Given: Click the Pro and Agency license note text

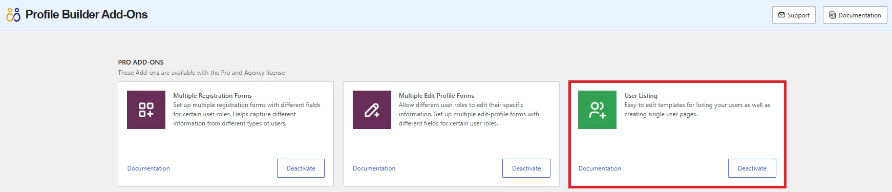Looking at the screenshot, I should 201,73.
